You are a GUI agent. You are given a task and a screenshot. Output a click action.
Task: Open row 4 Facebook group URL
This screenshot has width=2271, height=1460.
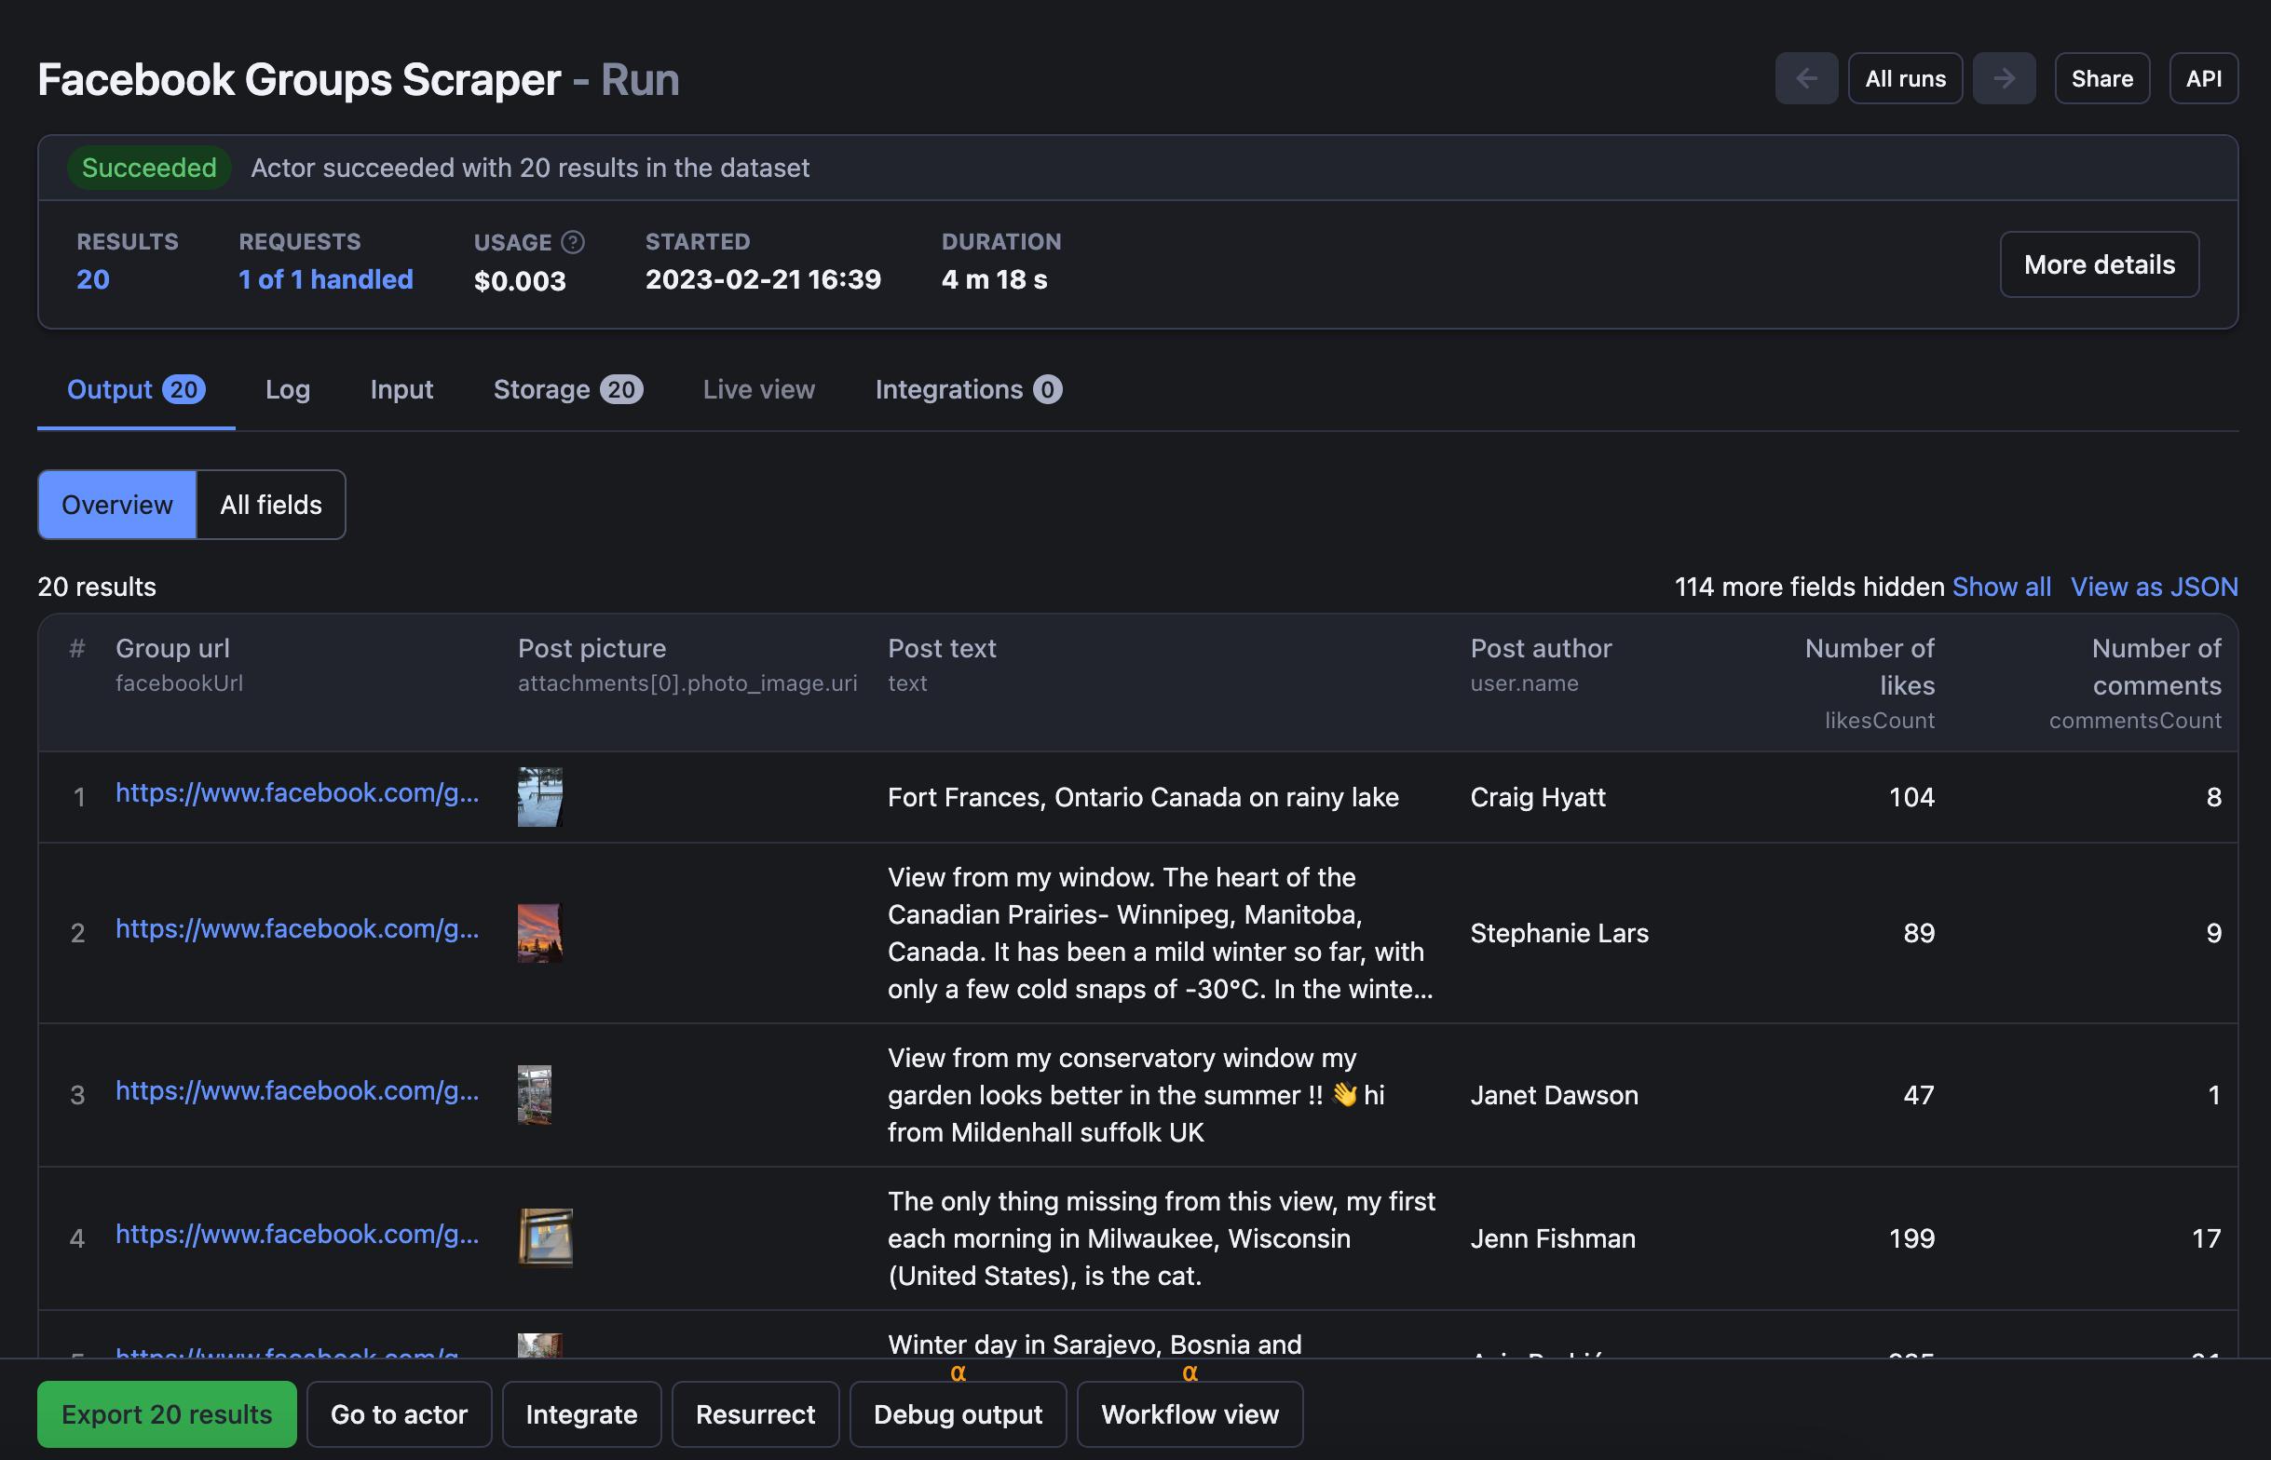297,1234
